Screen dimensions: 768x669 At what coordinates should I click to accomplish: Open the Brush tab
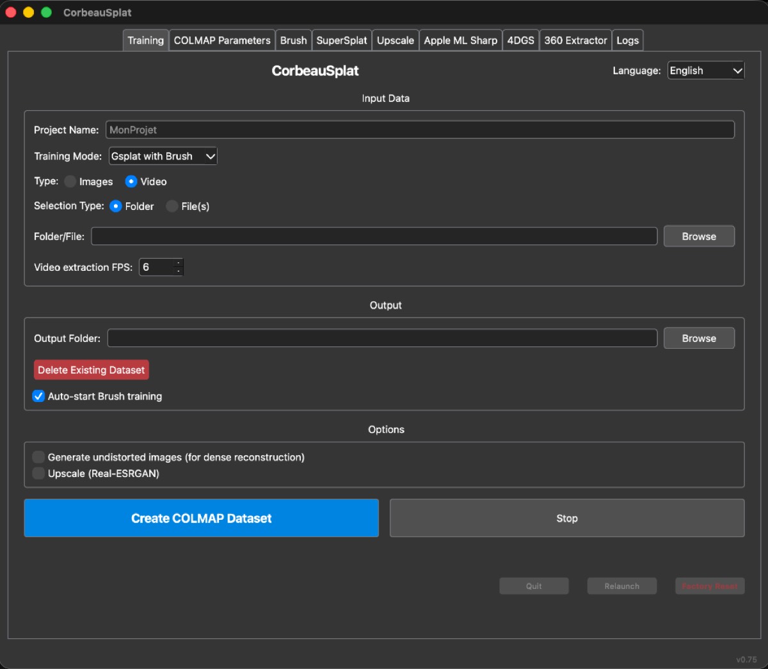click(293, 40)
